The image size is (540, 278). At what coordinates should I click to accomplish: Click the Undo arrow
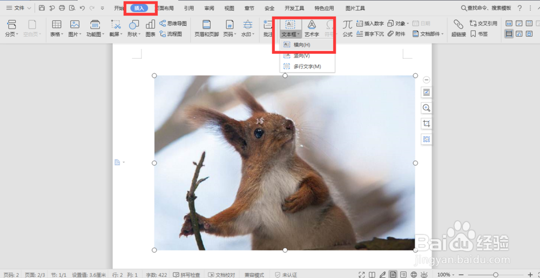(82, 8)
